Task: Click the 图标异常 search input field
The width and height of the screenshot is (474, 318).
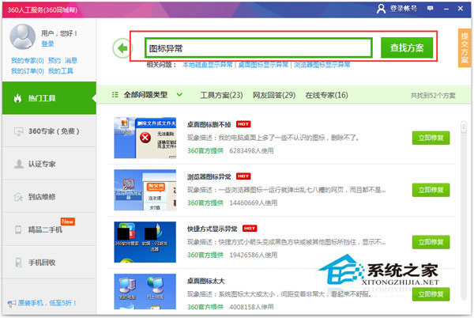Action: [x=257, y=48]
